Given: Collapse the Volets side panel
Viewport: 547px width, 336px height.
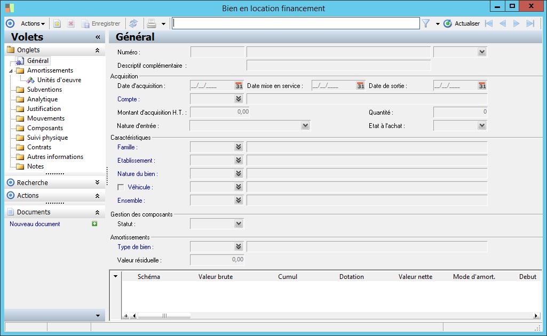Looking at the screenshot, I should pos(98,37).
